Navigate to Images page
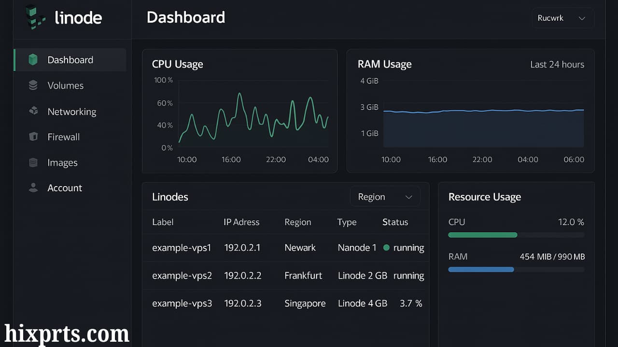The width and height of the screenshot is (618, 347). (62, 162)
